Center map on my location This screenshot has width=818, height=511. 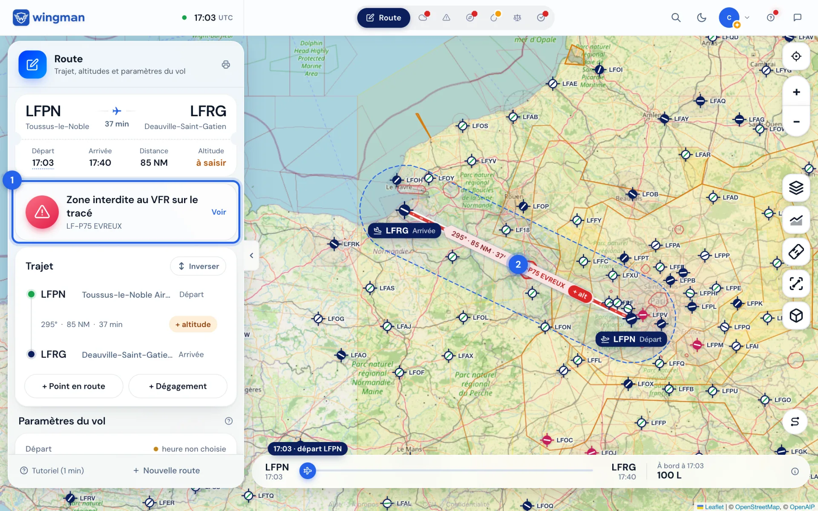[796, 56]
